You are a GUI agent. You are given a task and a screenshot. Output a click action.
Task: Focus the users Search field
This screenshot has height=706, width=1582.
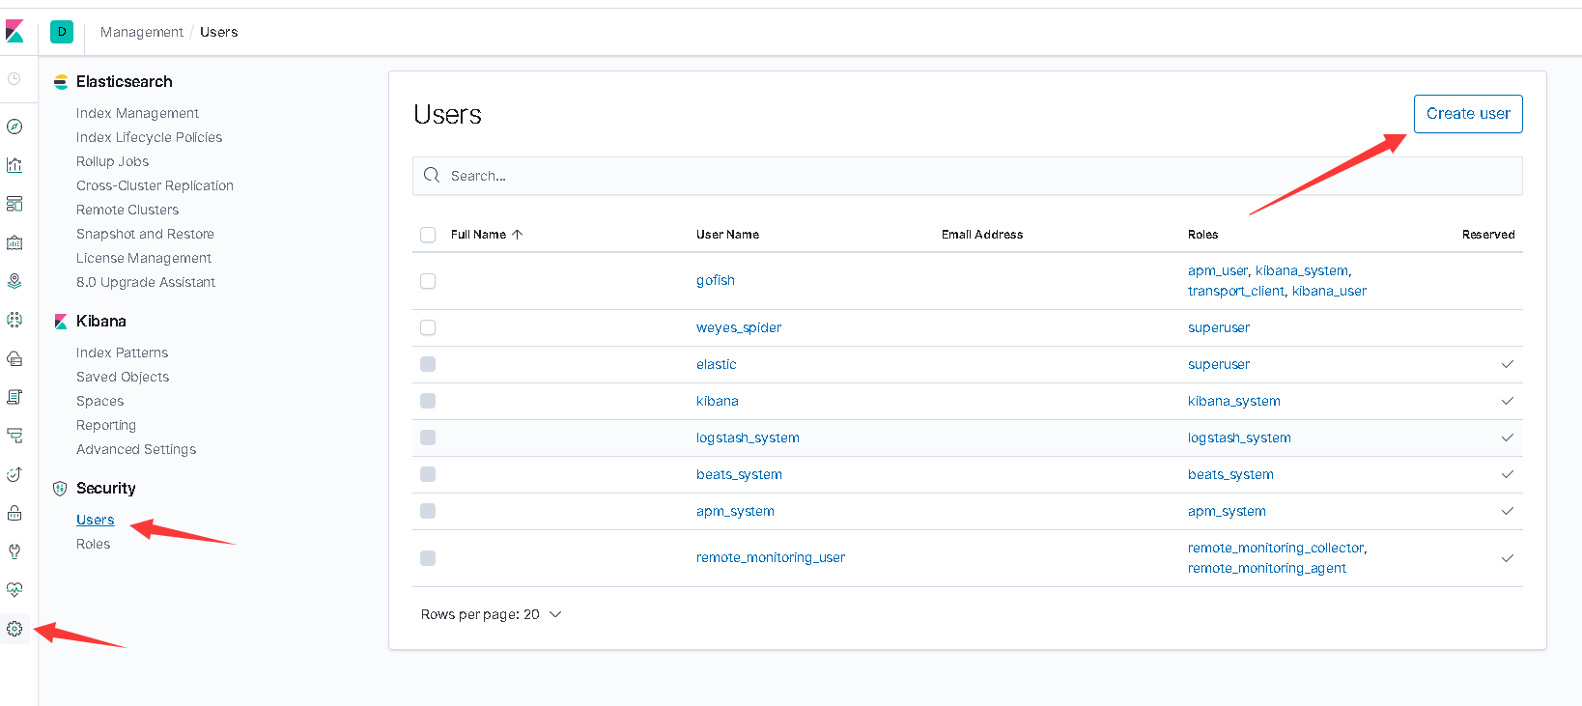pos(968,176)
